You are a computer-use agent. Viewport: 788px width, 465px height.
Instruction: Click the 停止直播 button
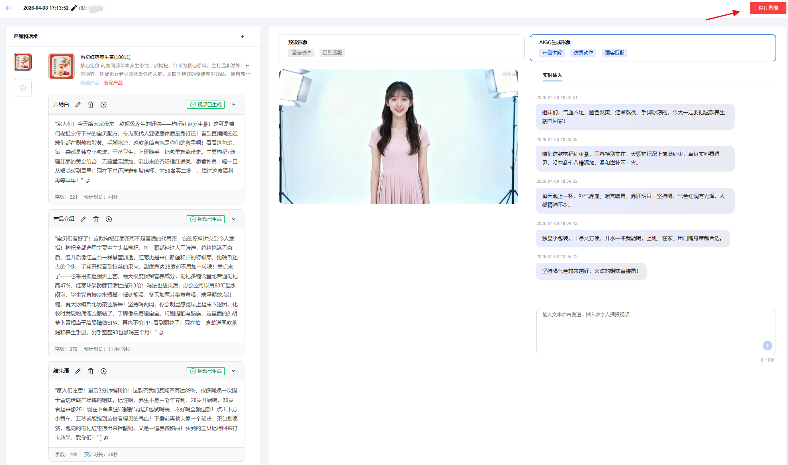pos(768,8)
